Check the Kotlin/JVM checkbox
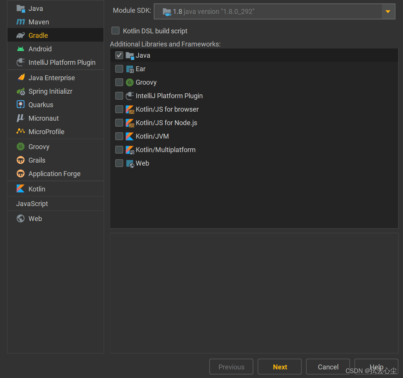Viewport: 403px width, 378px height. tap(119, 136)
